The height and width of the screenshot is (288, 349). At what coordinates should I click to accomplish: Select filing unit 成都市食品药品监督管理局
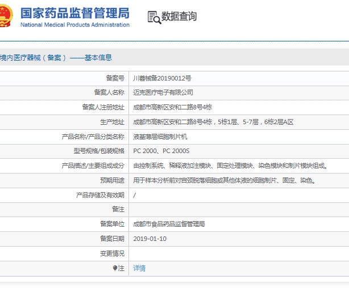(x=169, y=224)
